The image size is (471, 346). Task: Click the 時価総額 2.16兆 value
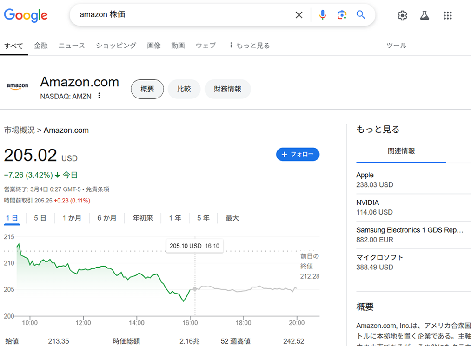[190, 341]
